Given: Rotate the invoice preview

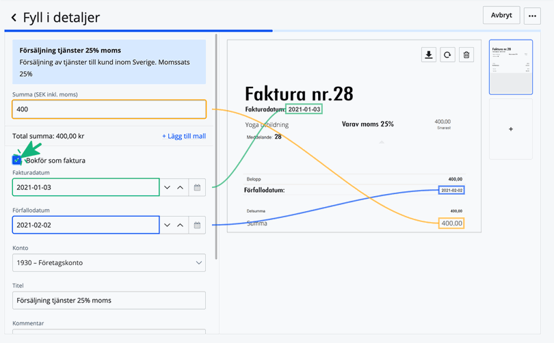Looking at the screenshot, I should [x=447, y=55].
